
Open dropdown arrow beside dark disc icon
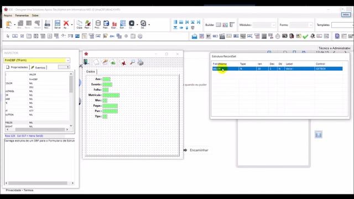tap(137, 24)
